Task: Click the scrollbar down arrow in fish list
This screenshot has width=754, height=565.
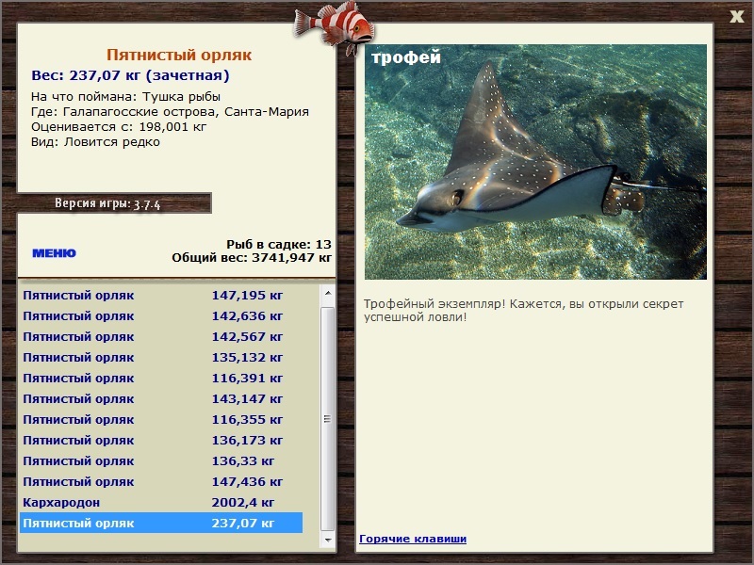Action: pos(327,540)
